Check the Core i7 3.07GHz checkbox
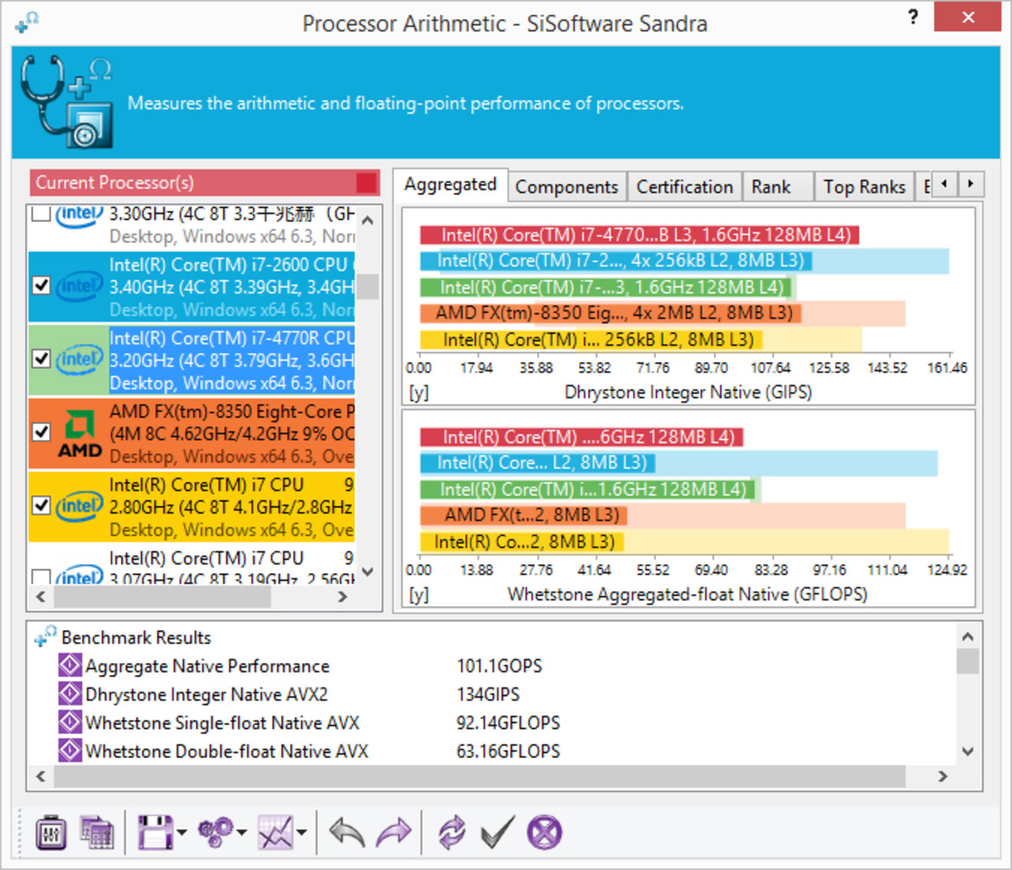The width and height of the screenshot is (1012, 870). [x=41, y=577]
